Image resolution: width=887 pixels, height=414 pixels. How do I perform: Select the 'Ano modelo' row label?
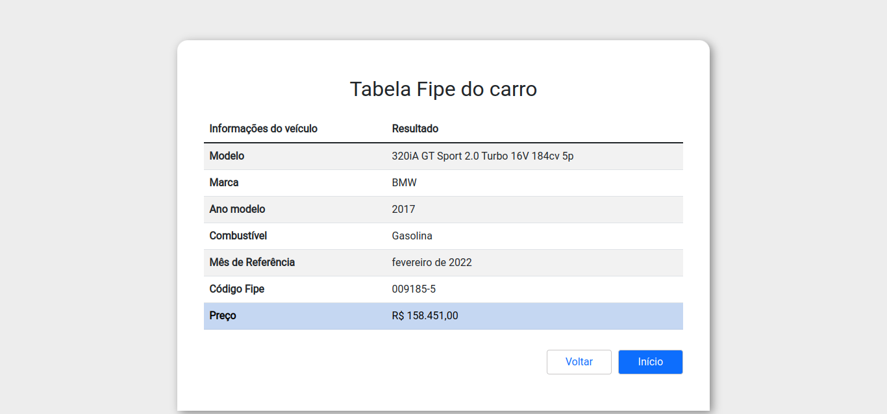(237, 209)
